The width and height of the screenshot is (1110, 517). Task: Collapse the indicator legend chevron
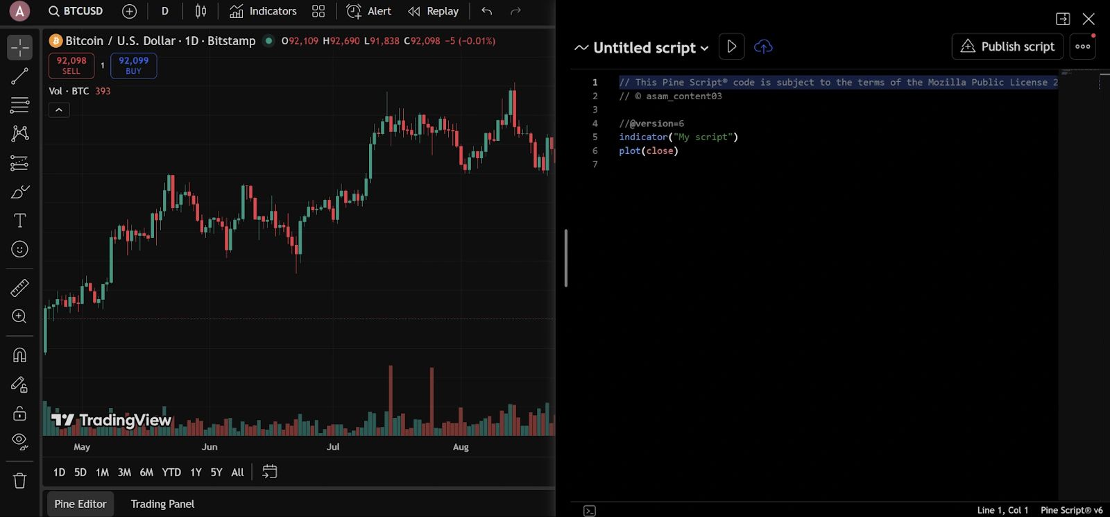point(59,110)
